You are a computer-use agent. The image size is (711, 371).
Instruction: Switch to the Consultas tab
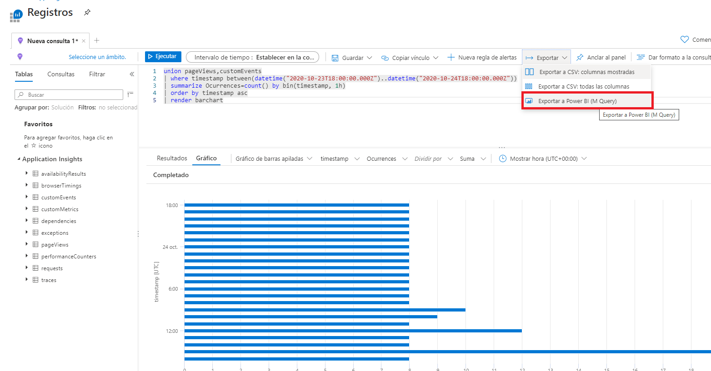pyautogui.click(x=60, y=74)
